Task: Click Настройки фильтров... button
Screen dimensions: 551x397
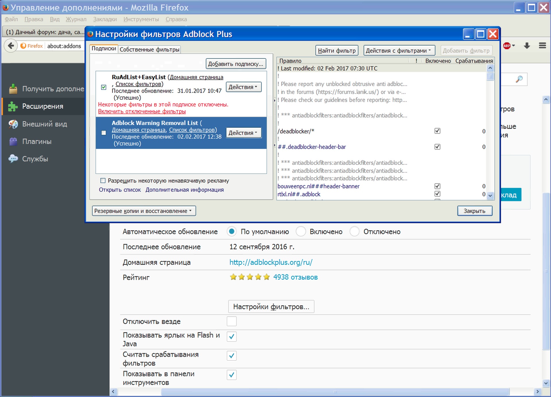Action: 271,307
